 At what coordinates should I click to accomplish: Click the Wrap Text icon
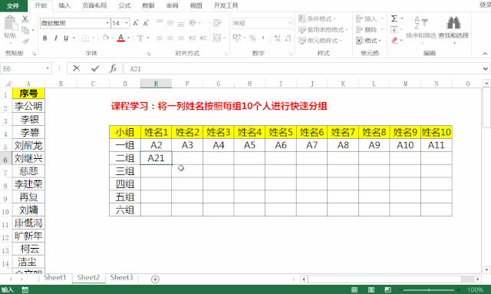tap(216, 23)
